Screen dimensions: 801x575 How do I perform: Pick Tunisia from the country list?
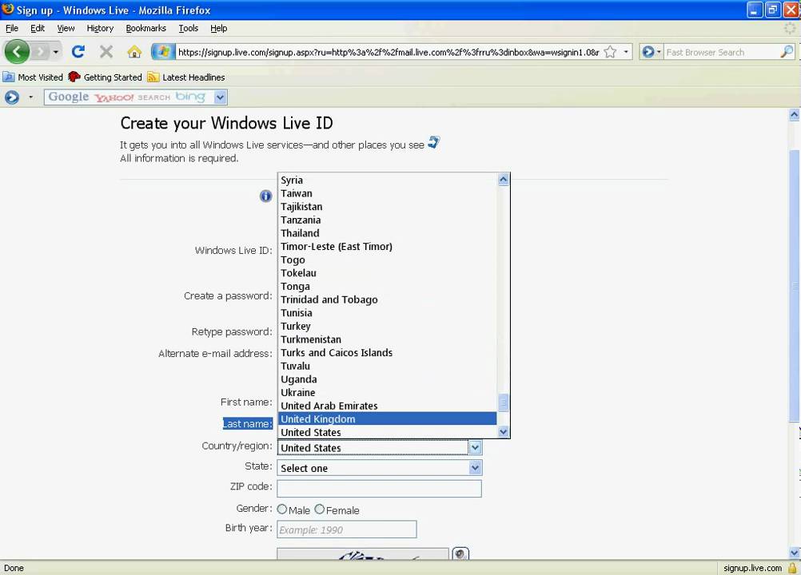387,313
